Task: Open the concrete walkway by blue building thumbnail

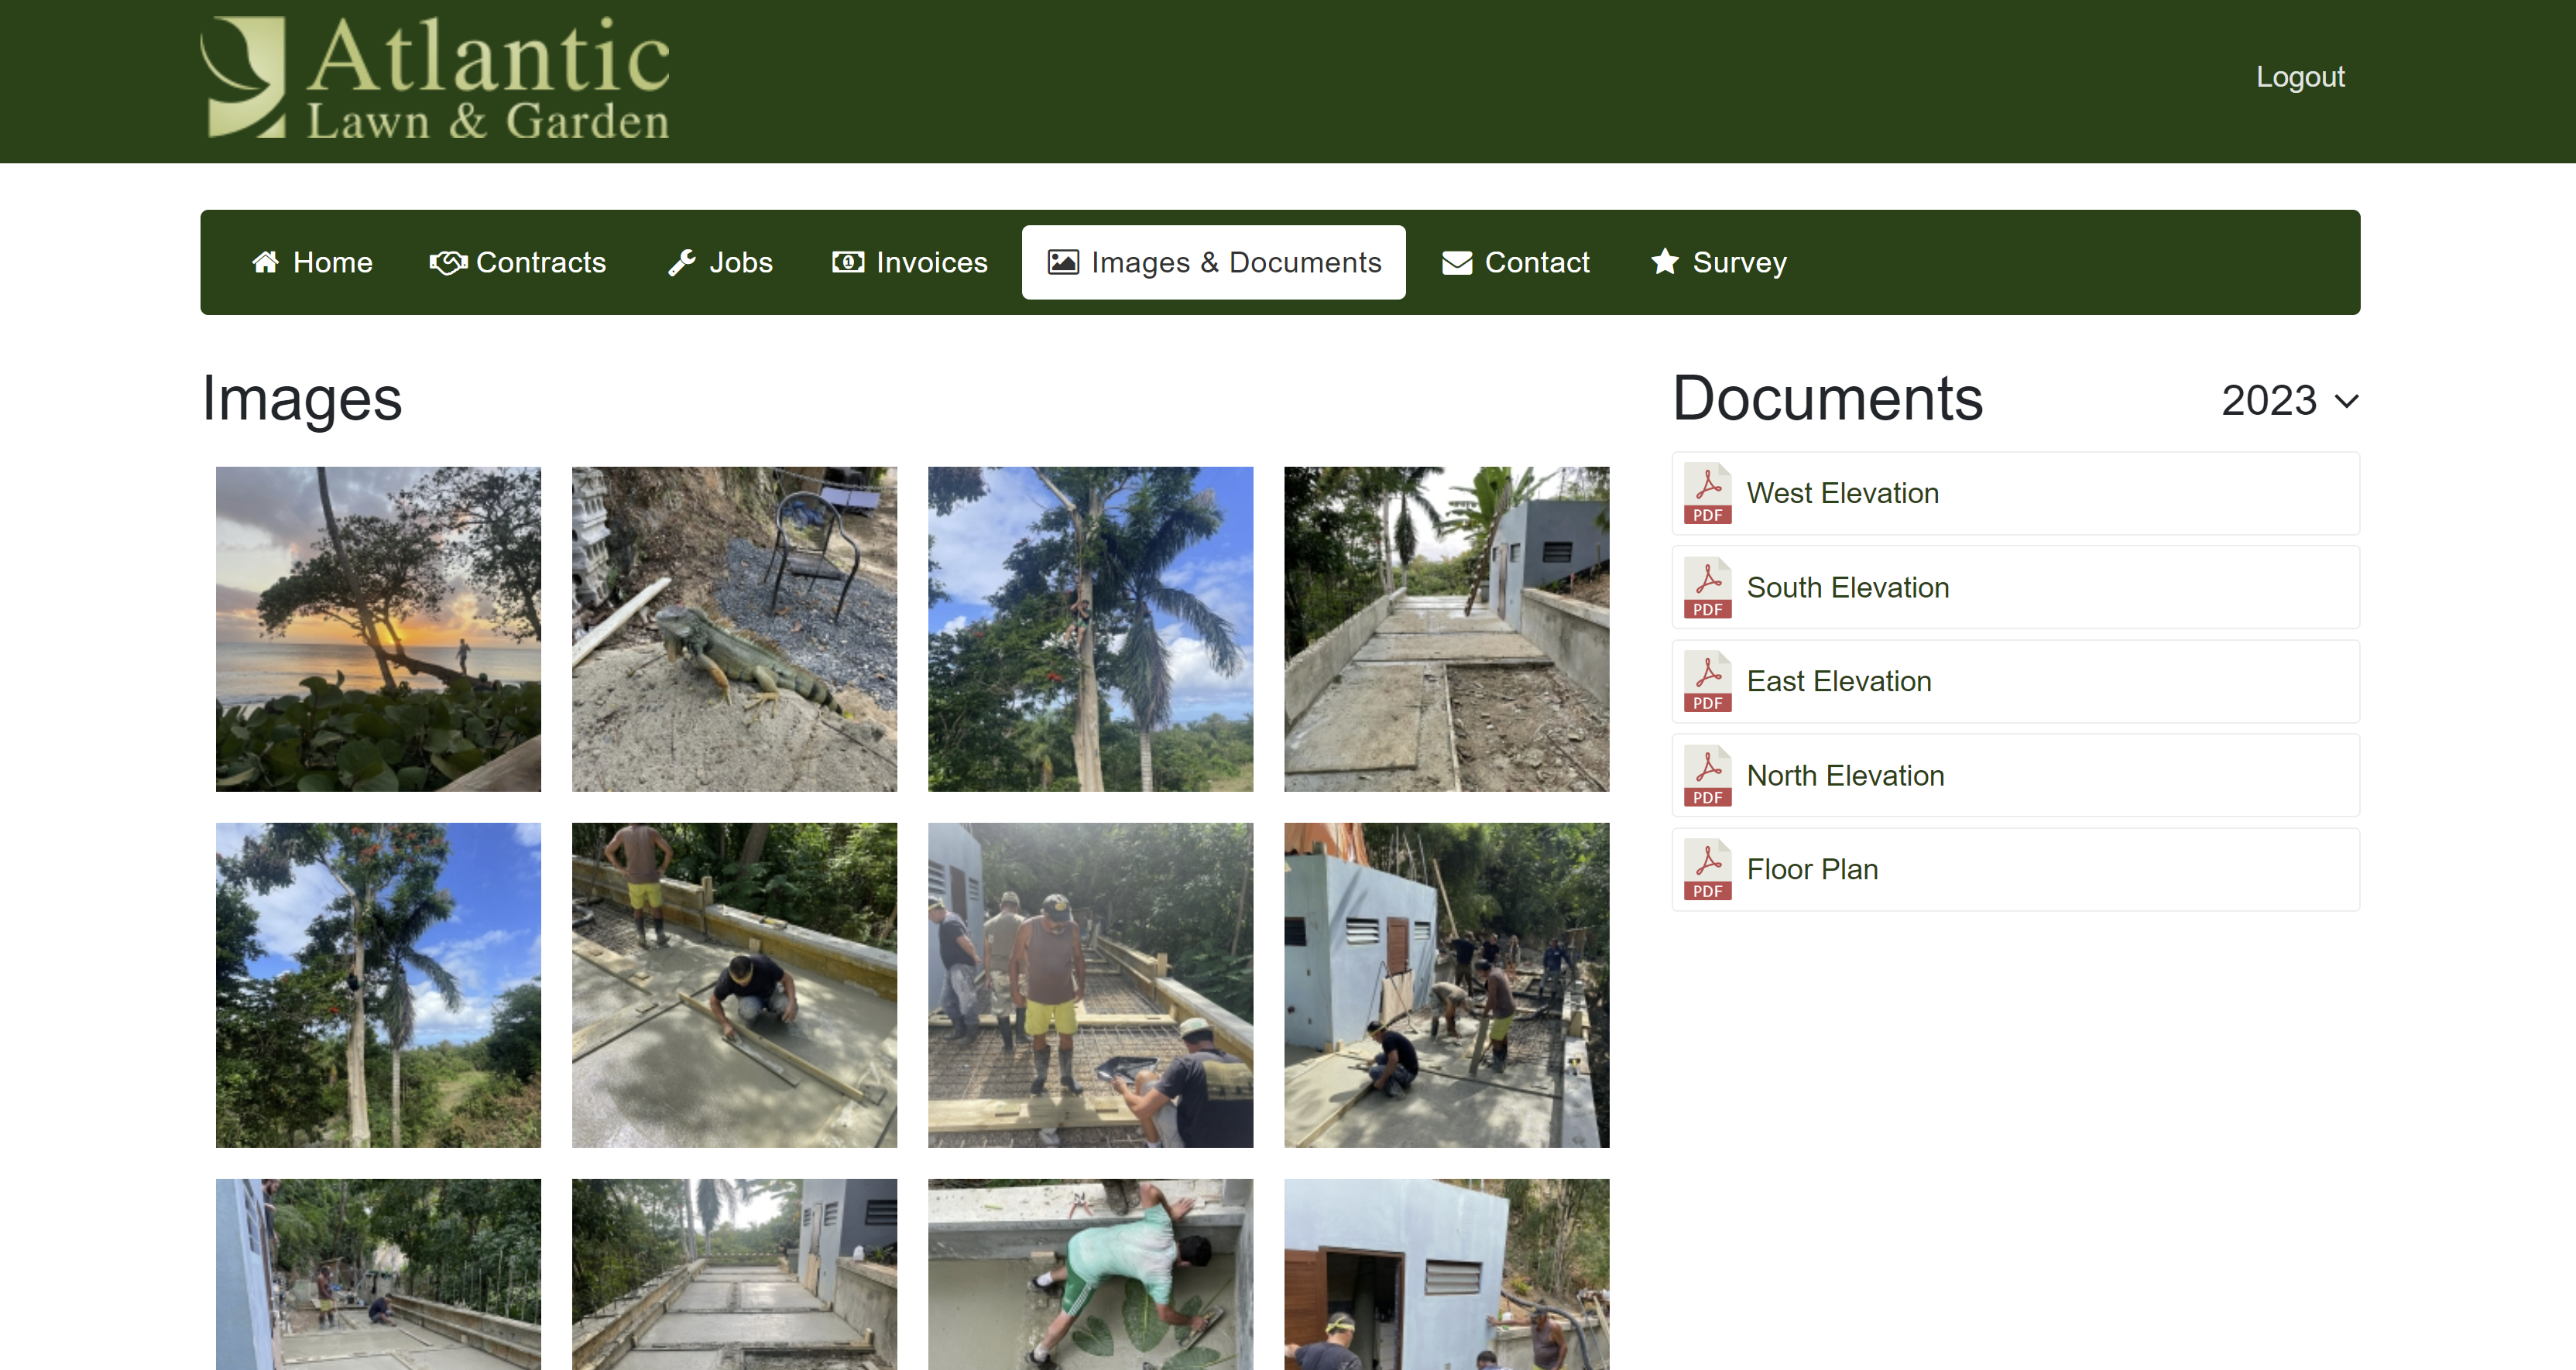Action: [x=1447, y=629]
